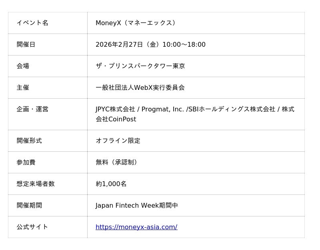The image size is (320, 250).
Task: Click the 想定来場者数 label cell
Action: pyautogui.click(x=36, y=184)
